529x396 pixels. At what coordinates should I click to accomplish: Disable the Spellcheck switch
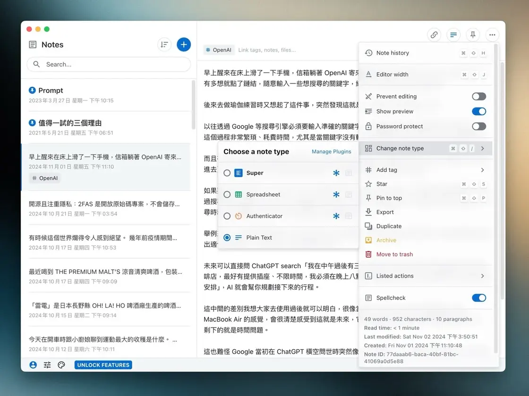click(479, 297)
